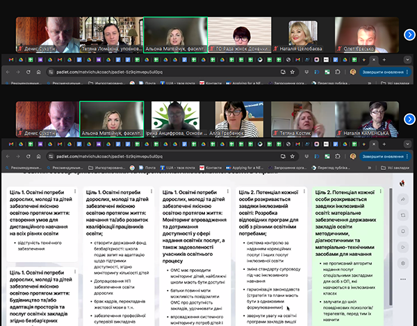Open Applying for a NE... bookmark
The image size is (417, 326).
(x=245, y=168)
